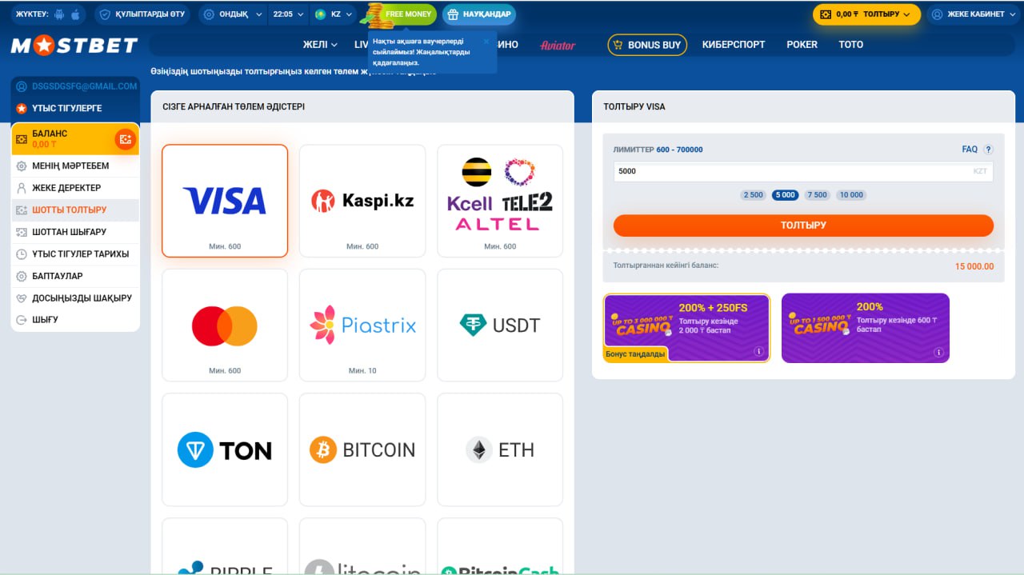Viewport: 1024px width, 575px height.
Task: Click the Apple download icon
Action: click(x=76, y=14)
